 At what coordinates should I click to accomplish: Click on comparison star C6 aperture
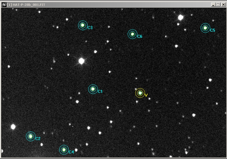pos(132,34)
